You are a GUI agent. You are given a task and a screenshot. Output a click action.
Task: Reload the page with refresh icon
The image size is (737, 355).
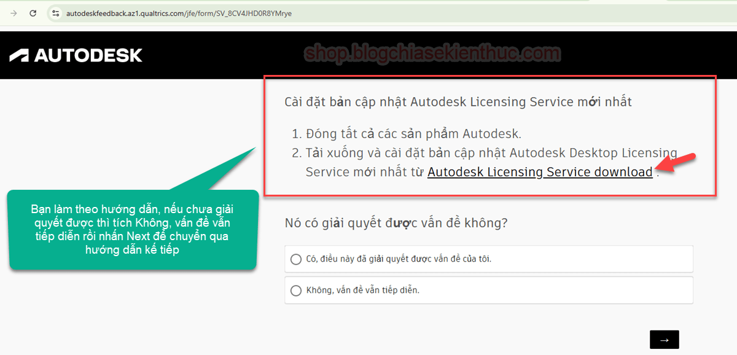[33, 13]
